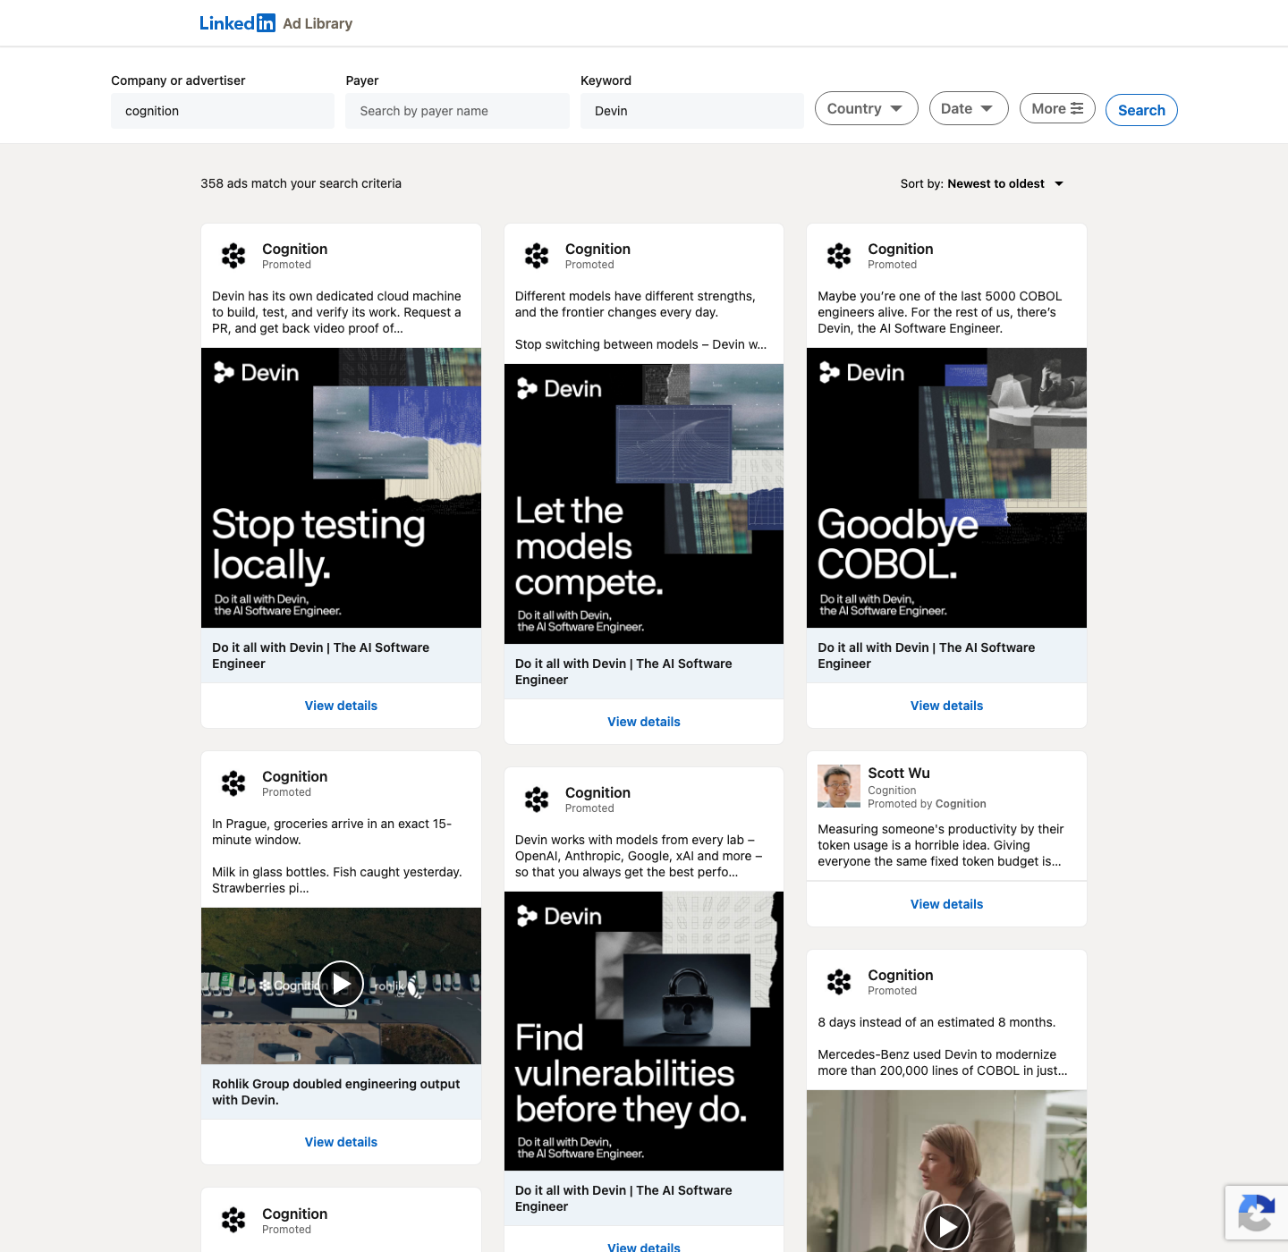View details of Scott Wu's promoted post
Screen dimensions: 1288x1252
[946, 904]
